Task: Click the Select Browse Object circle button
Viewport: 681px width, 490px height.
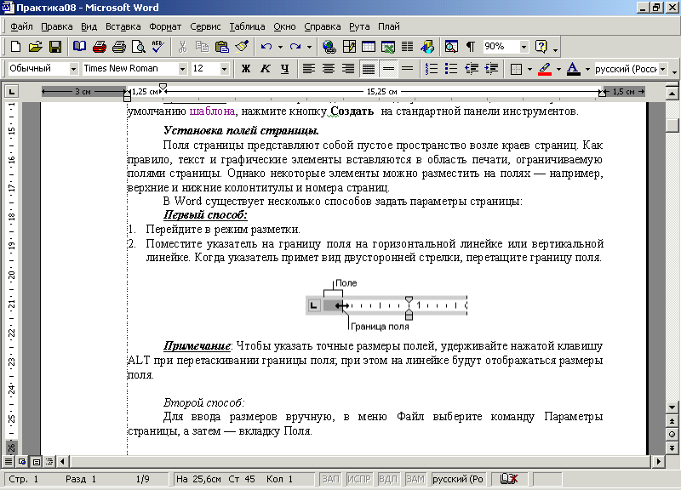Action: [672, 435]
